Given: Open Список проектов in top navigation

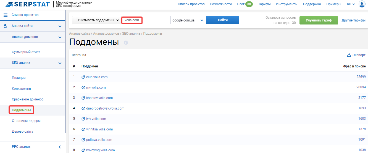Looking at the screenshot, I should point(191,4).
